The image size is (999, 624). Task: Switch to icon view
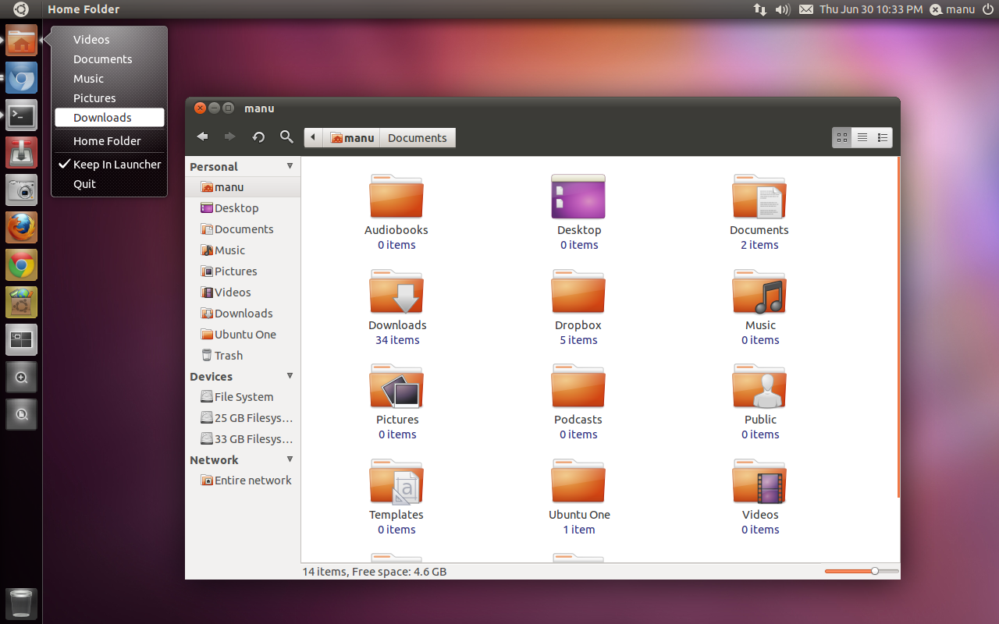[x=842, y=136]
